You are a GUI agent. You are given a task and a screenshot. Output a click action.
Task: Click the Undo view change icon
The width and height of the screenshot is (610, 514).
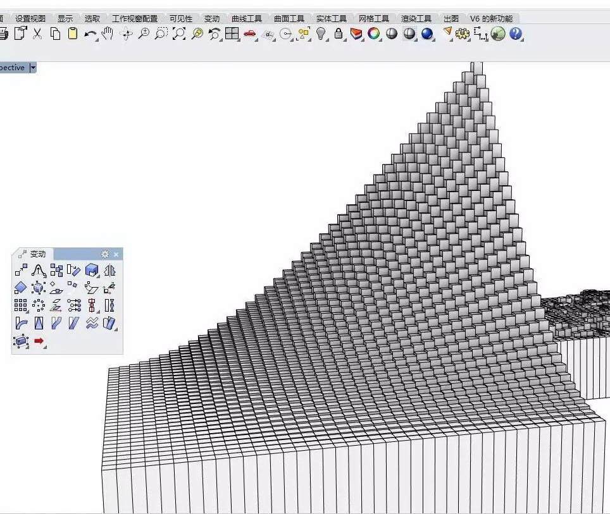pyautogui.click(x=215, y=34)
